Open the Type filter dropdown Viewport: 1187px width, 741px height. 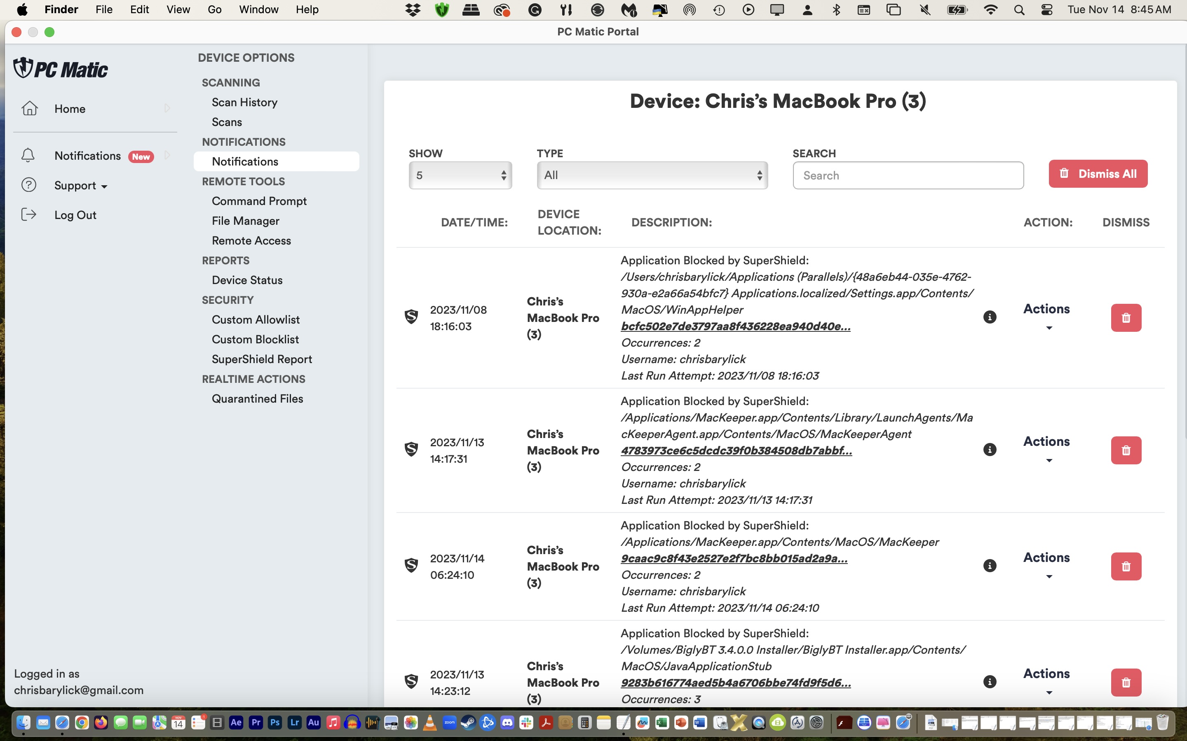click(x=651, y=175)
